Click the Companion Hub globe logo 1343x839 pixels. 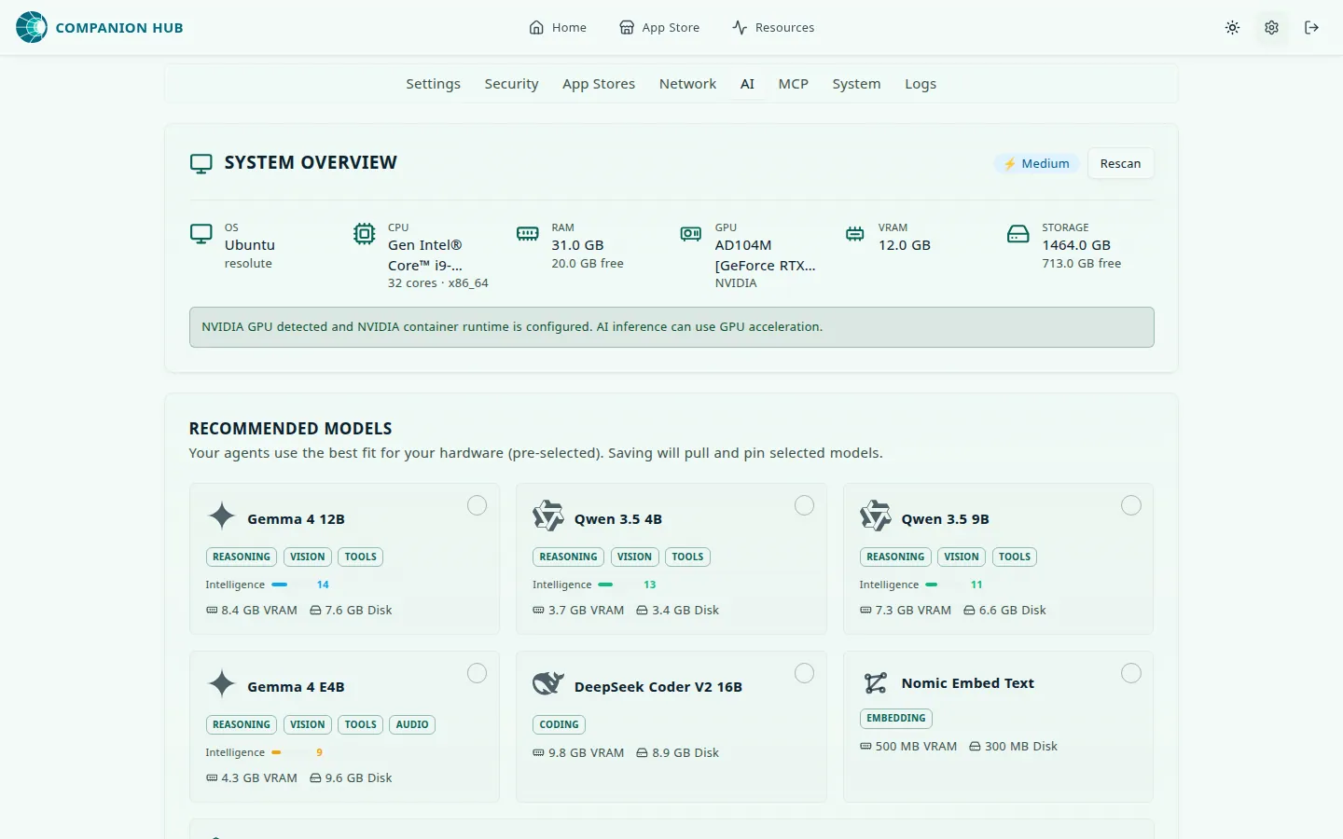click(x=32, y=27)
